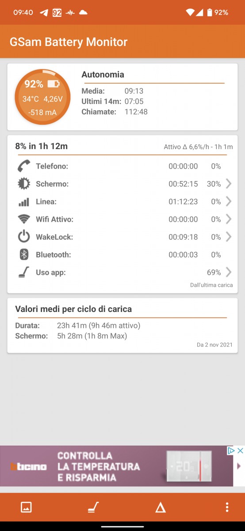The width and height of the screenshot is (245, 531).
Task: Tap the triangle delta icon in bottom bar
Action: tap(160, 508)
